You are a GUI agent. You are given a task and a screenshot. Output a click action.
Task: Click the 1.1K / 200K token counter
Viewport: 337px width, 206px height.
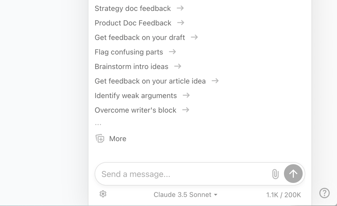click(283, 195)
